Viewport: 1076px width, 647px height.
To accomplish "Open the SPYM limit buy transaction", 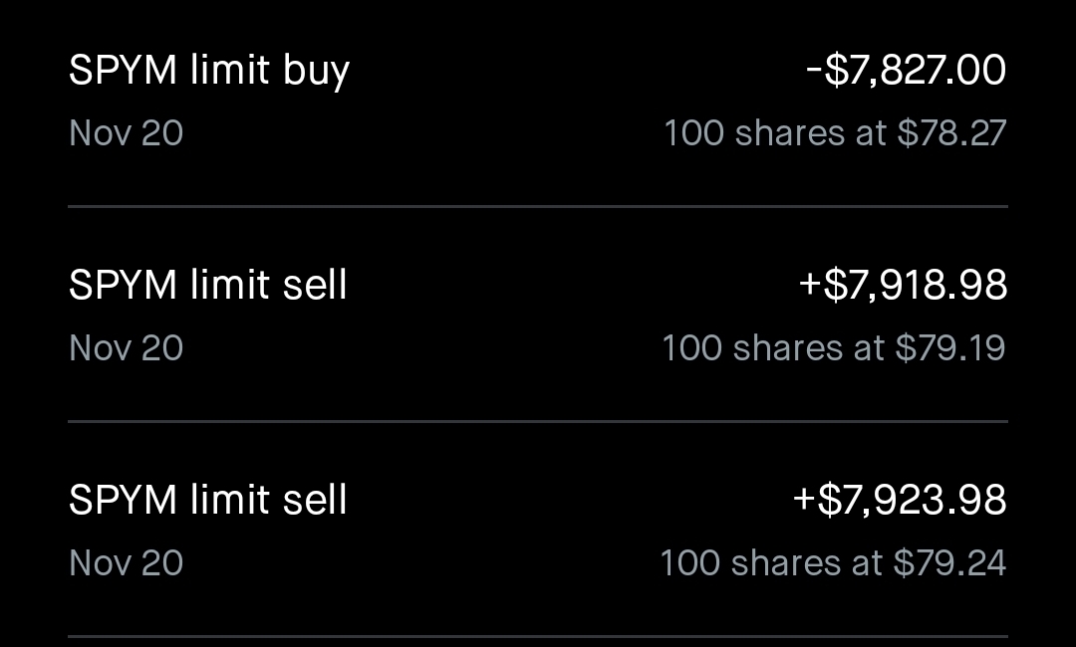I will [209, 71].
